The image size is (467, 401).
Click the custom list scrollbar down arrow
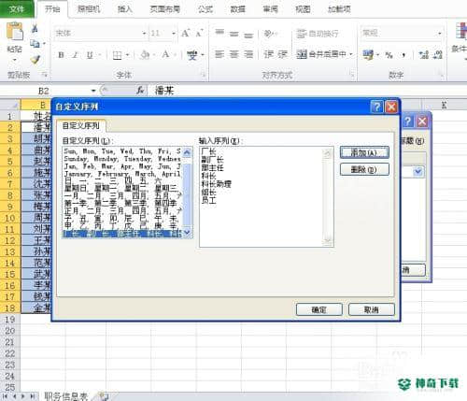[187, 233]
